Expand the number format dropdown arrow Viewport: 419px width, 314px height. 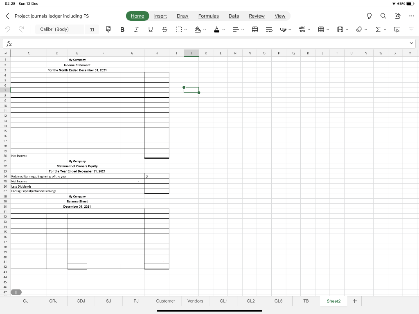point(309,29)
